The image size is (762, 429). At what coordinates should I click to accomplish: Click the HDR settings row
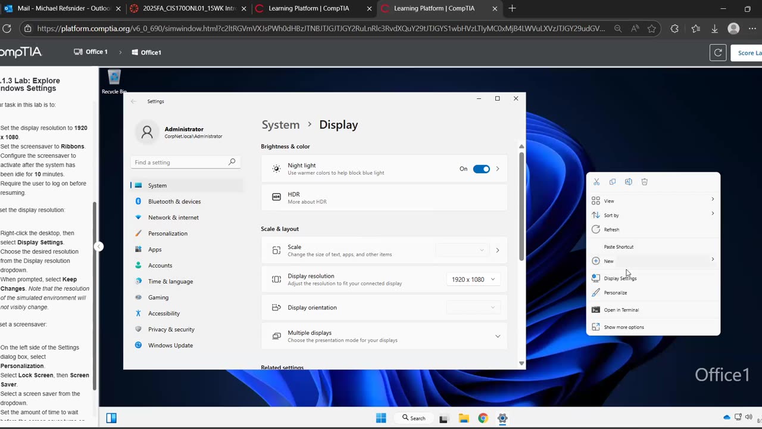[384, 198]
